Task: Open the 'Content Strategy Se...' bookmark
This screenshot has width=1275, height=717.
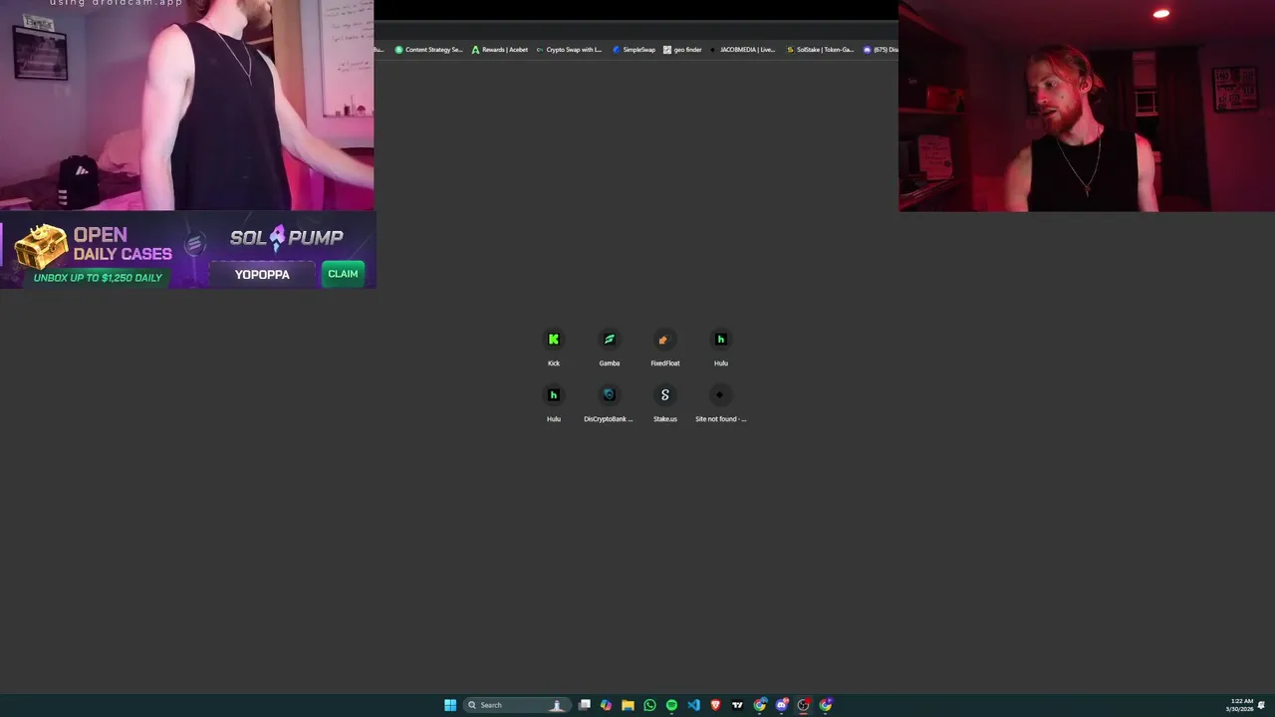Action: [x=429, y=50]
